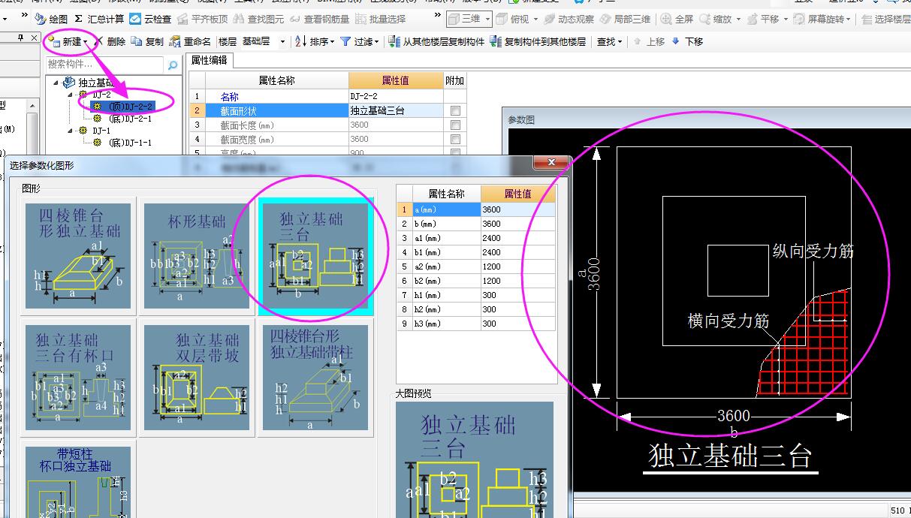Collapse DJ-2 tree node

(70, 95)
